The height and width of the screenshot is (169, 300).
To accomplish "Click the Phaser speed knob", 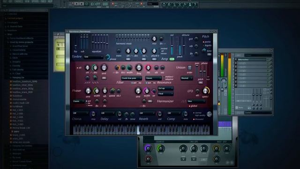I will tap(112, 91).
